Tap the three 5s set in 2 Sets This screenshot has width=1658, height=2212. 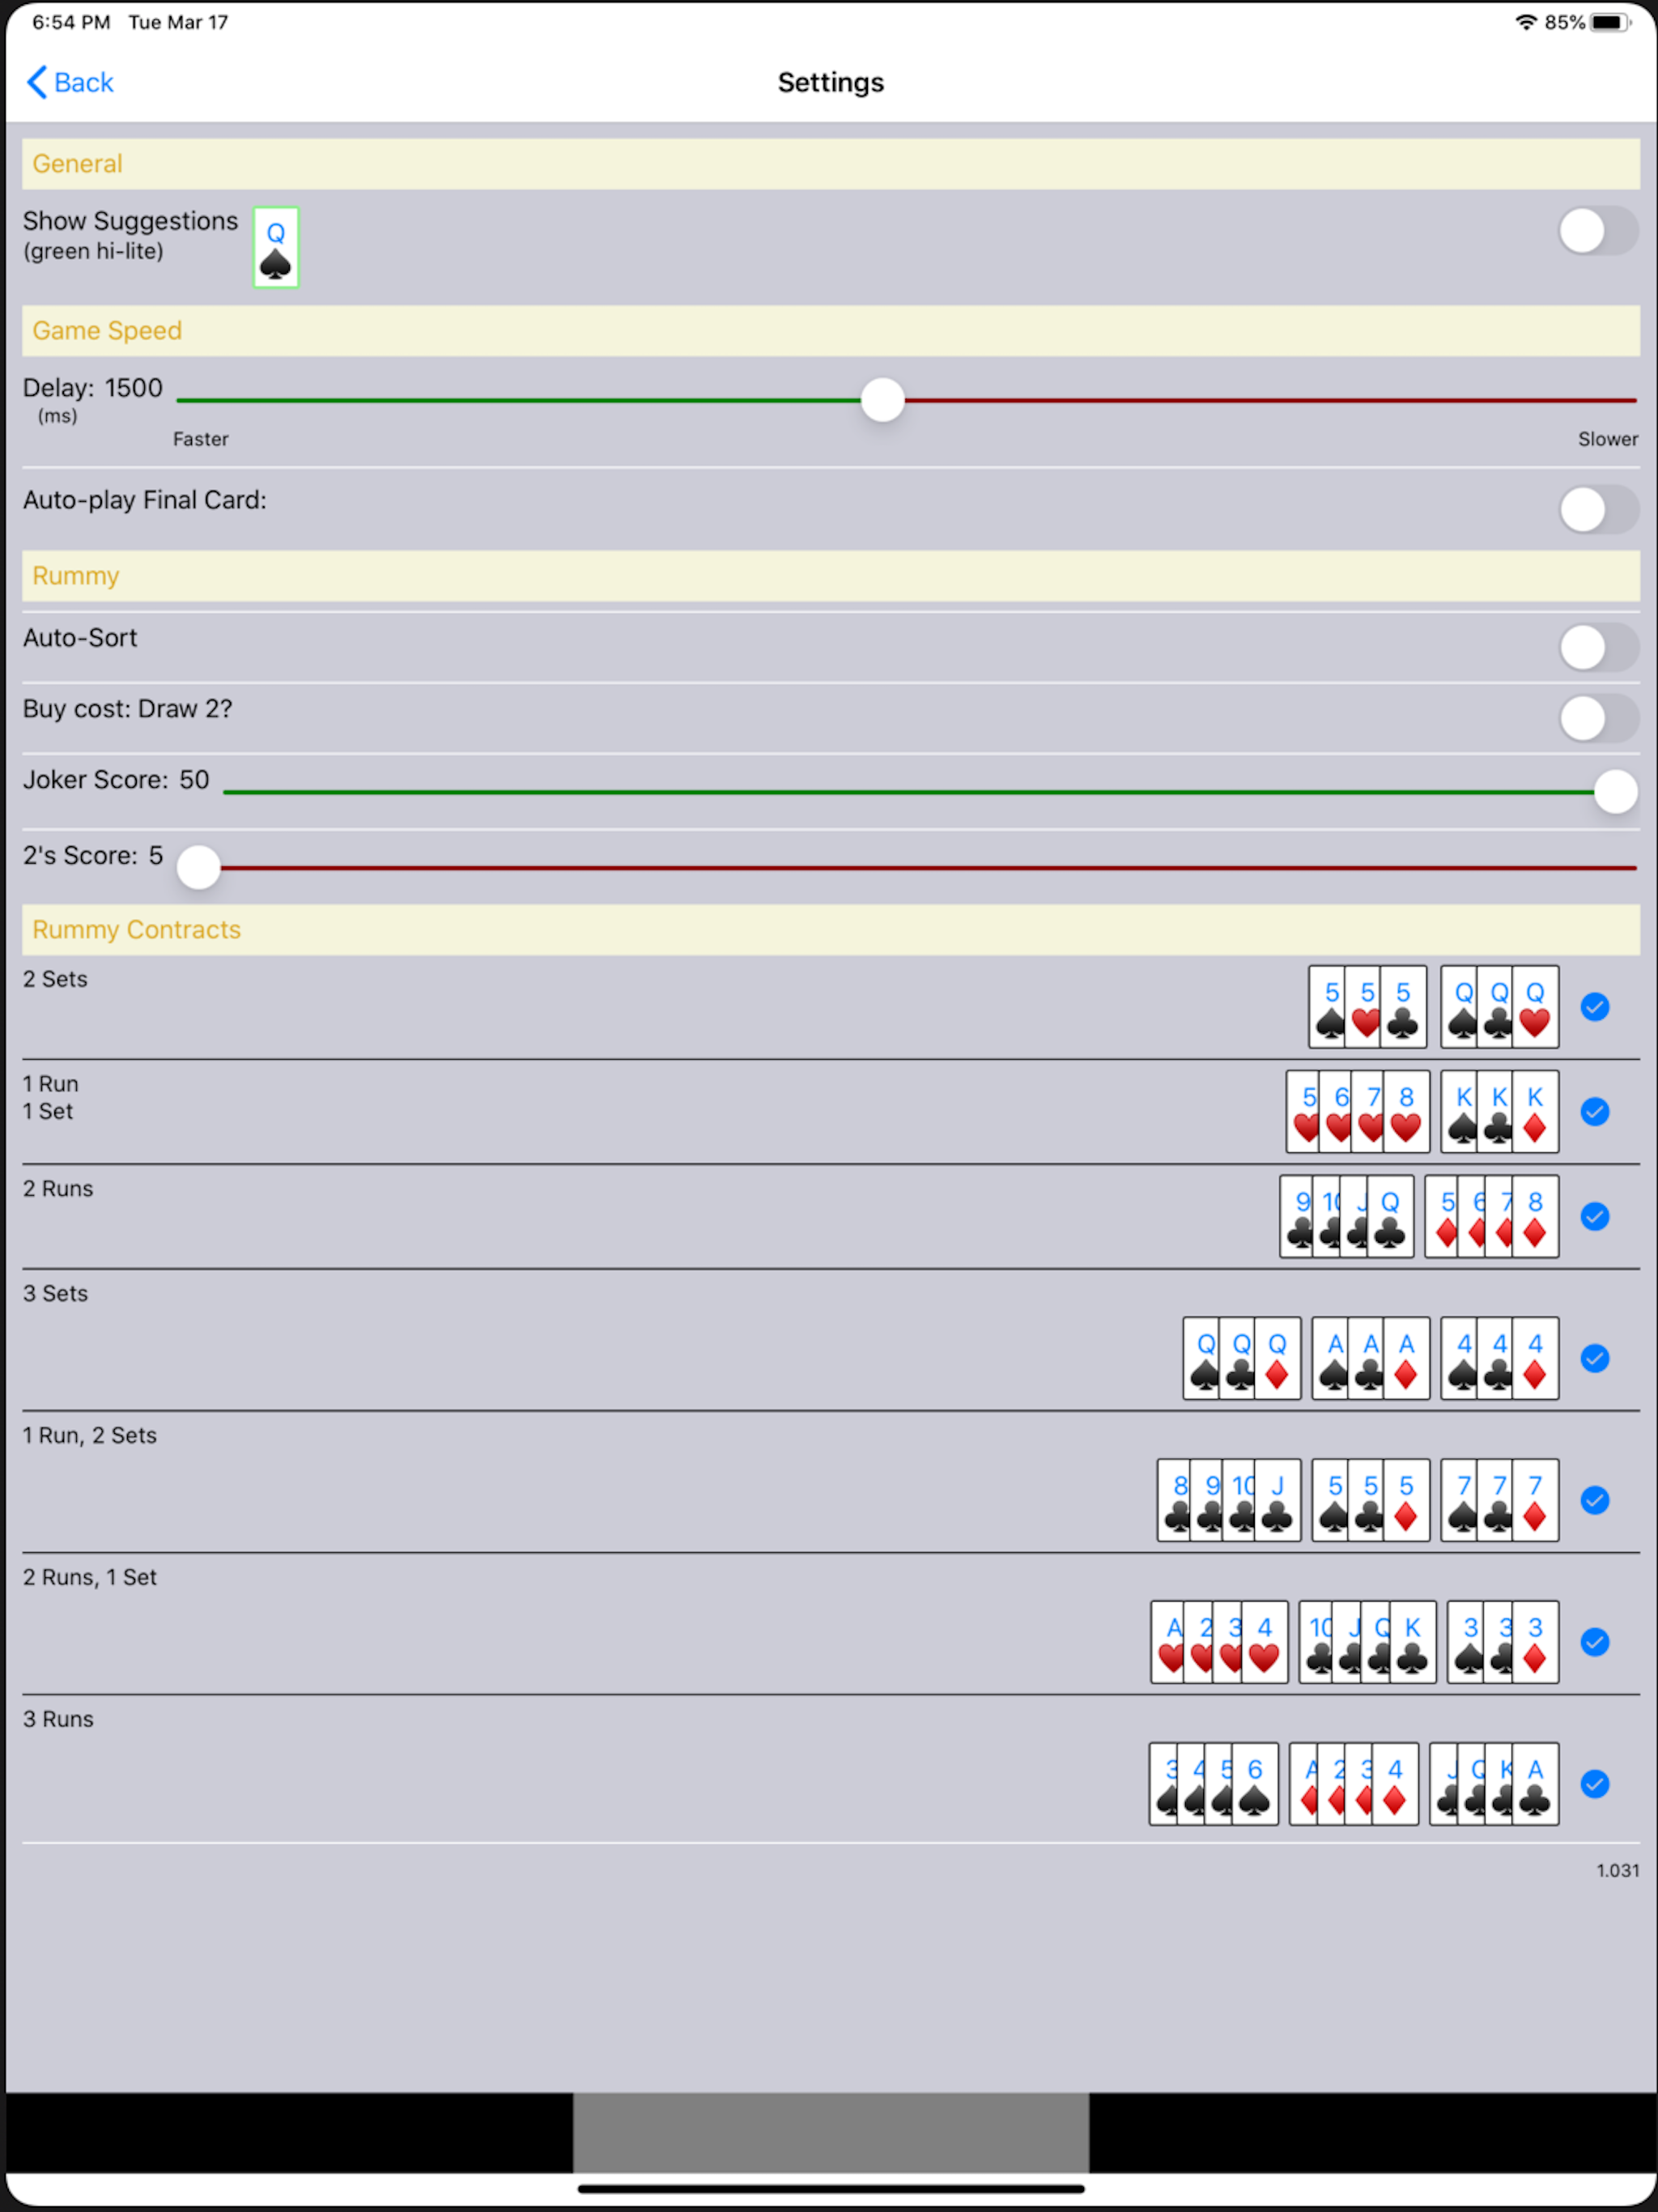(1367, 1007)
